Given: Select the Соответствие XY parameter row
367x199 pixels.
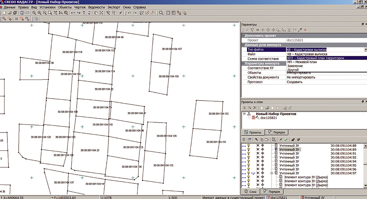Looking at the screenshot, I should pyautogui.click(x=264, y=68).
